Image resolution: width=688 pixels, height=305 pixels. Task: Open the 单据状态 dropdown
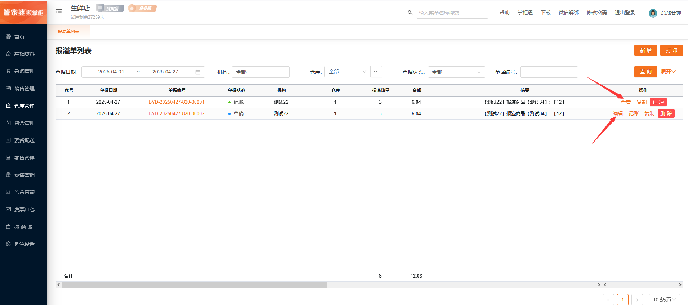[x=456, y=72]
